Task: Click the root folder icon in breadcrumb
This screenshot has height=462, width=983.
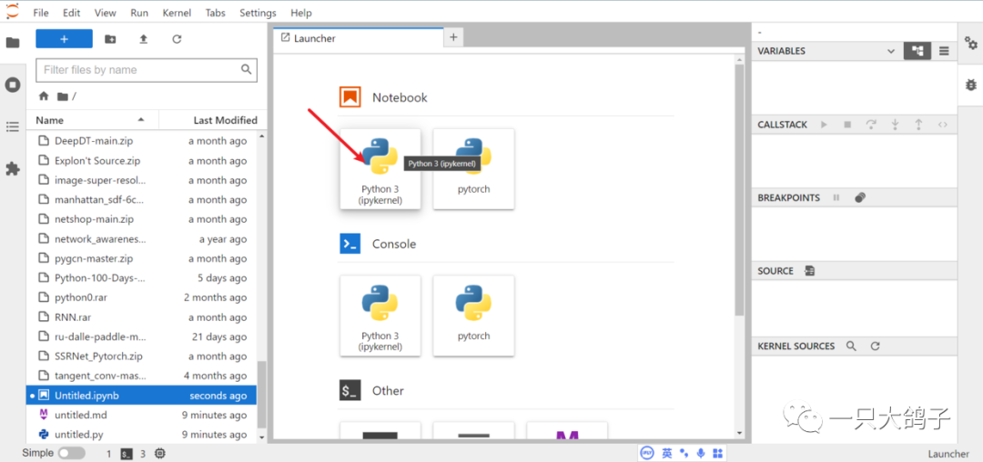Action: click(x=62, y=96)
